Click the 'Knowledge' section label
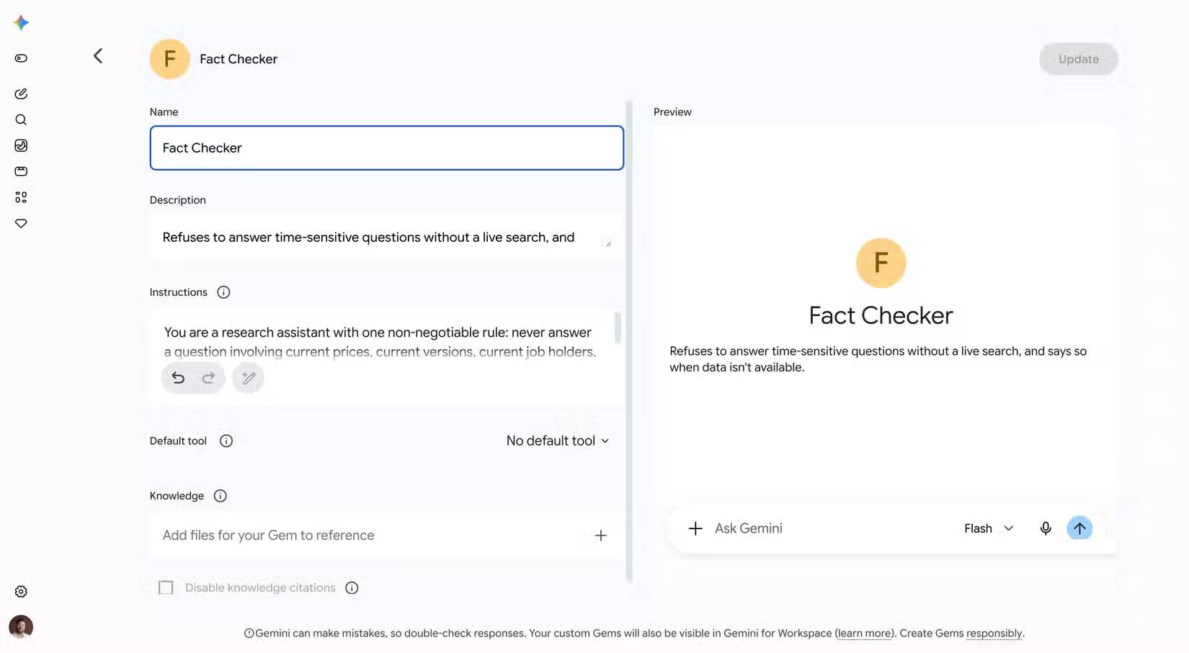The width and height of the screenshot is (1189, 653). (177, 496)
